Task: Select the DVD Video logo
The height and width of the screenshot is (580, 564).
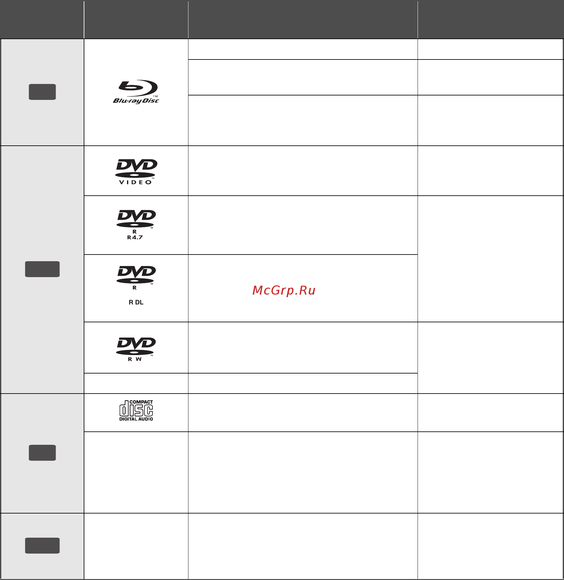Action: coord(136,172)
